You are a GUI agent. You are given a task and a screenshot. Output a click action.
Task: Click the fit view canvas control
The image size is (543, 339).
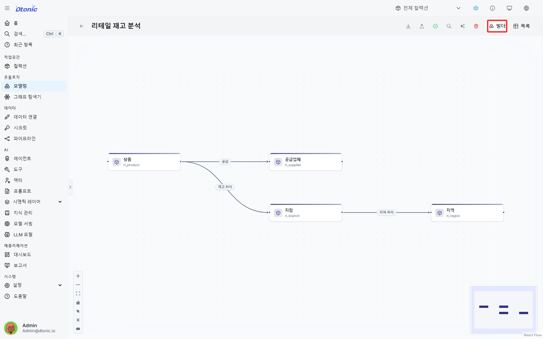78,294
